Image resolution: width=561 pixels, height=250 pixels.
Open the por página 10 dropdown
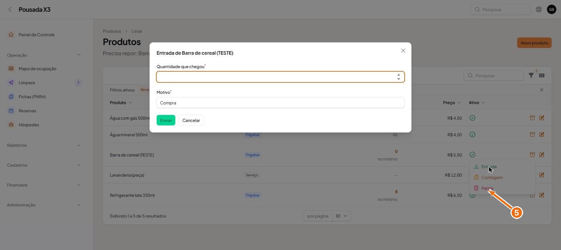[341, 216]
